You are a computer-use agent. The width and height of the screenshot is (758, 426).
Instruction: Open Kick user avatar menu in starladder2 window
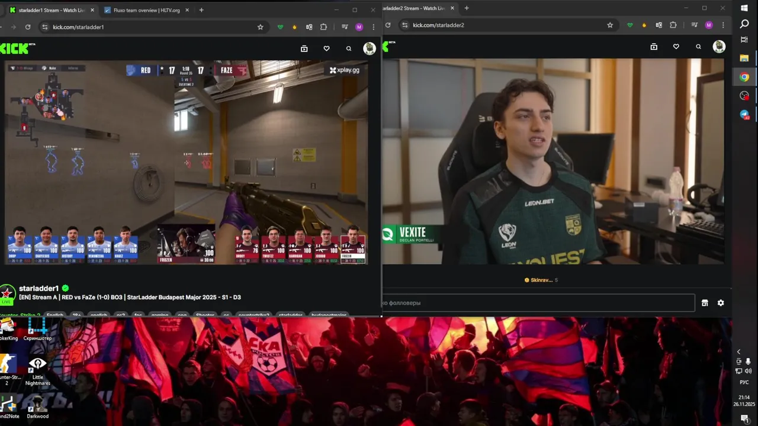click(x=719, y=47)
